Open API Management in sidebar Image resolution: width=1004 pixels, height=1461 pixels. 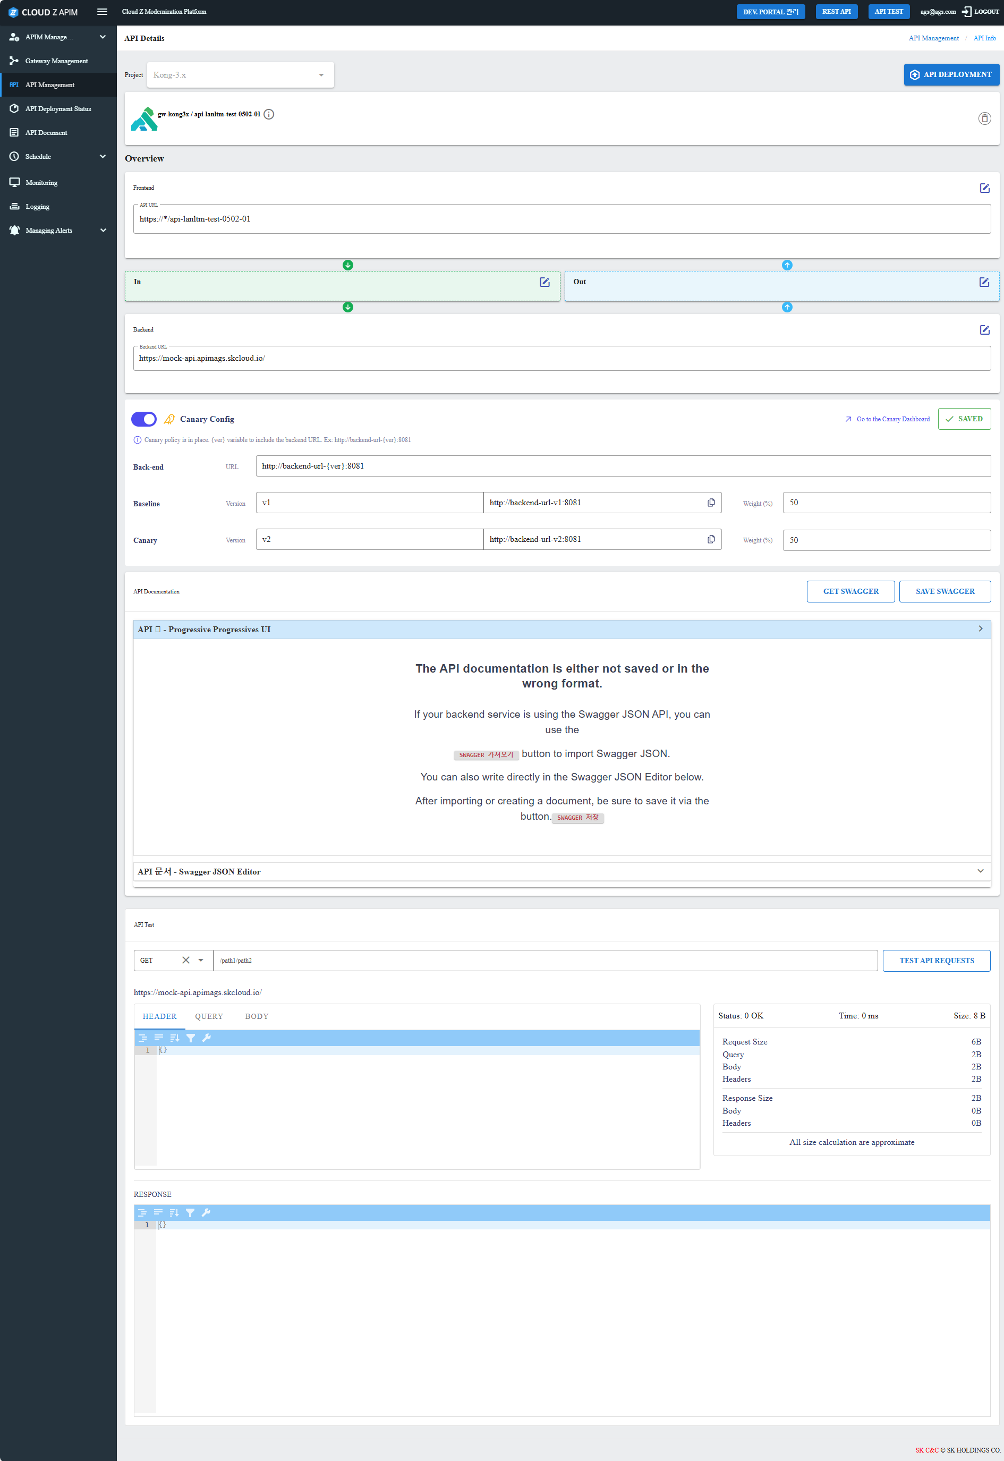point(58,85)
